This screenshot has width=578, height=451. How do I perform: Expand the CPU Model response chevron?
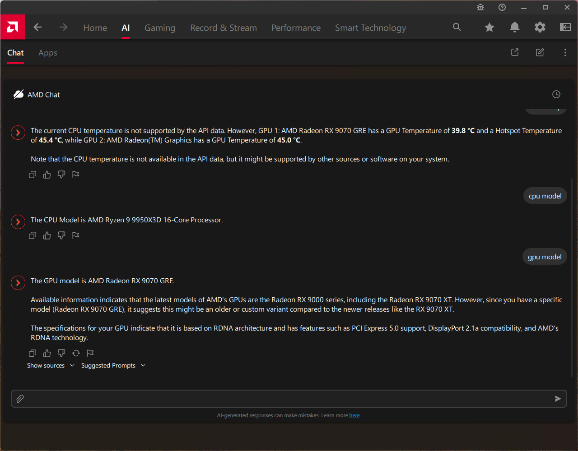18,222
